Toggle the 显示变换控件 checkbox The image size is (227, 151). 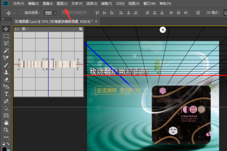pos(64,12)
